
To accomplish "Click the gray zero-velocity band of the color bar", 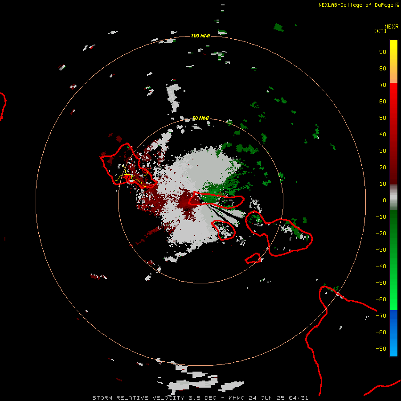I will [x=393, y=197].
